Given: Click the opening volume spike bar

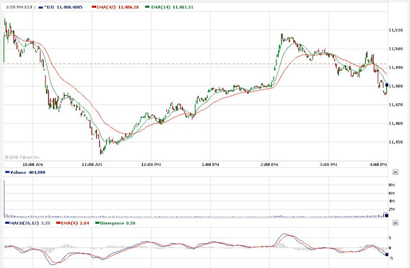Looking at the screenshot, I should point(4,199).
